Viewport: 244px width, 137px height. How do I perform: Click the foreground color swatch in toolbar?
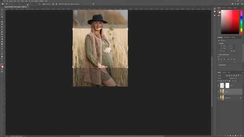(2, 66)
